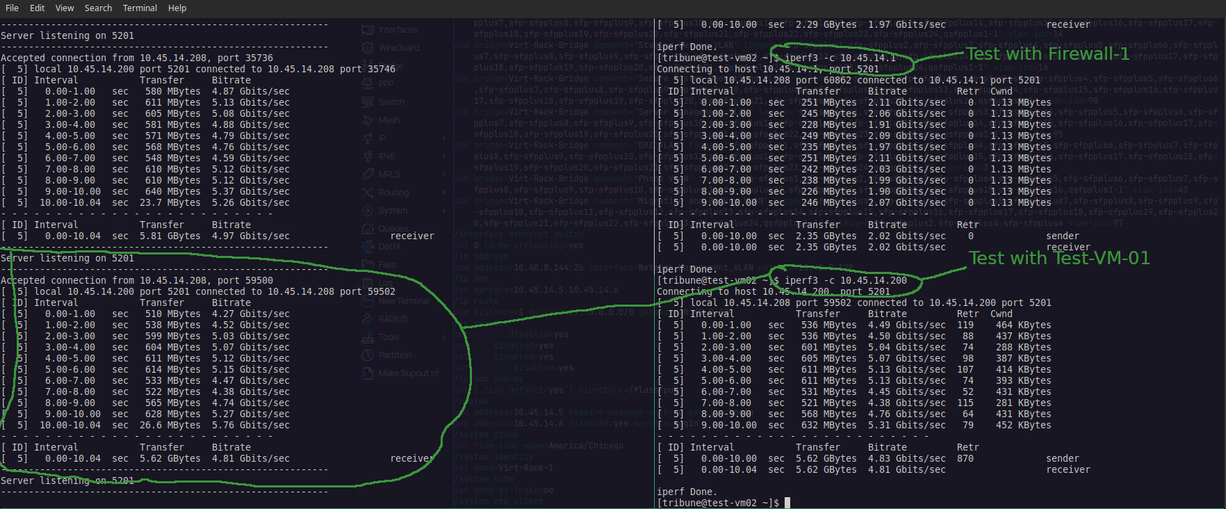Click the System gear icon in background sidebar
The width and height of the screenshot is (1226, 509).
(x=368, y=210)
